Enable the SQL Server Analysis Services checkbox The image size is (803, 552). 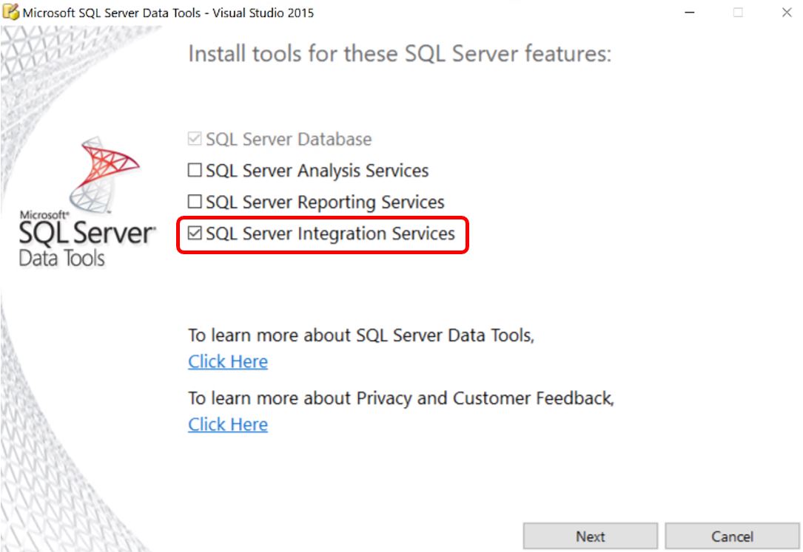(195, 171)
